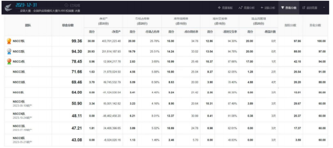
Task: Click ranking score 97.00
Action: pyautogui.click(x=322, y=51)
